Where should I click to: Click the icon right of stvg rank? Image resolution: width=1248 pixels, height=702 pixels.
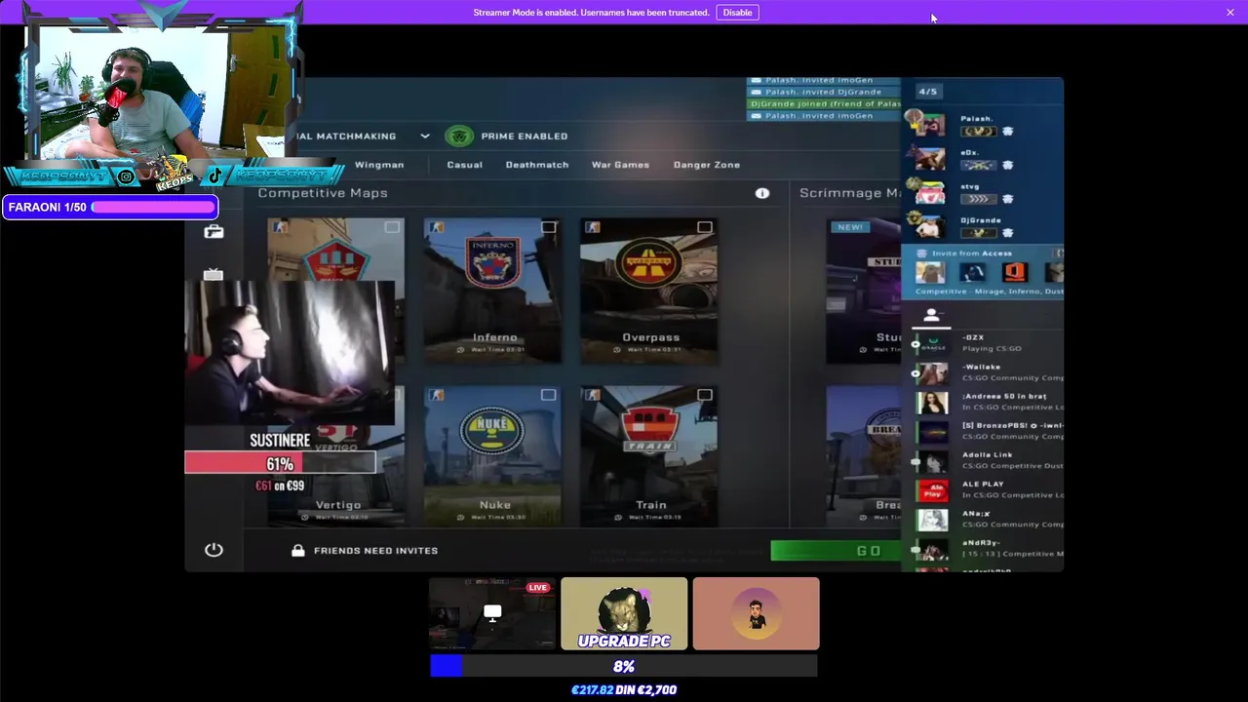(1008, 199)
